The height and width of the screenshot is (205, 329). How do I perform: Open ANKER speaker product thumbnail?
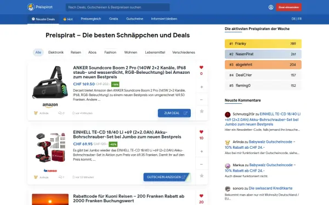[x=50, y=83]
